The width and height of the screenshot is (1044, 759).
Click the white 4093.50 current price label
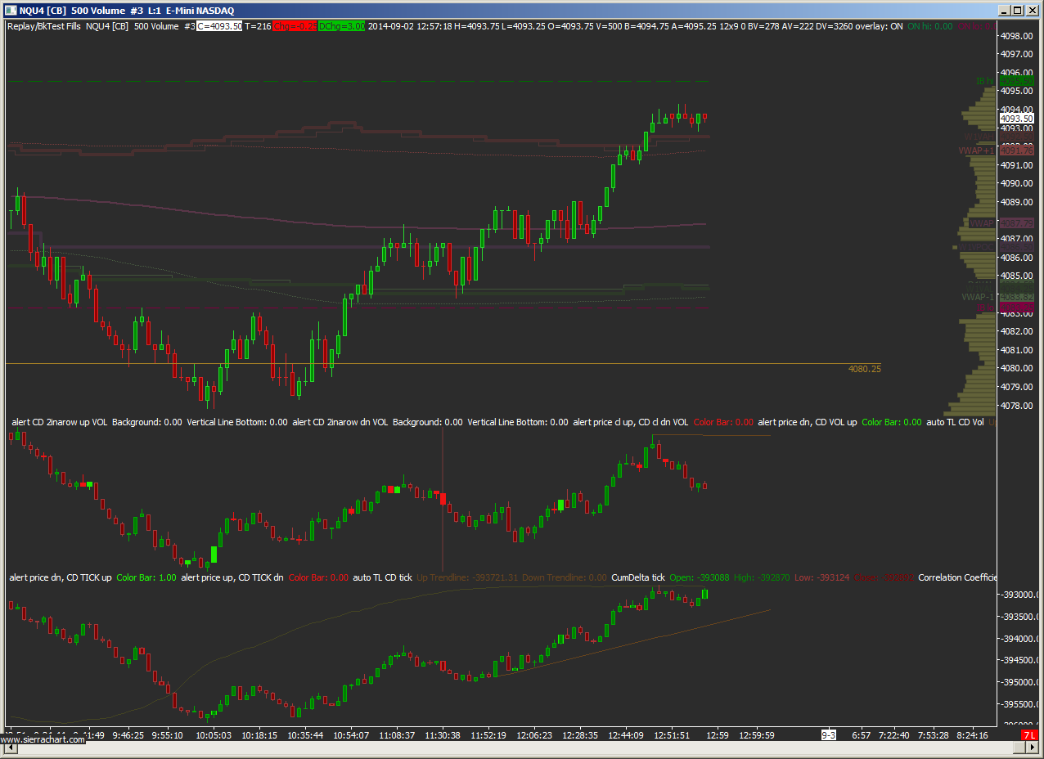click(x=1016, y=119)
